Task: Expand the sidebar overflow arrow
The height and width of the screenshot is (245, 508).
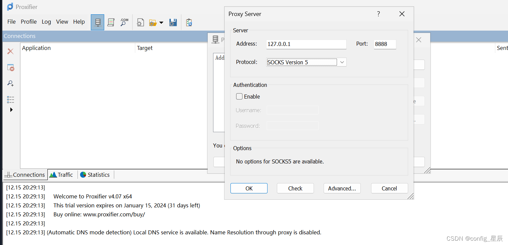Action: tap(11, 110)
